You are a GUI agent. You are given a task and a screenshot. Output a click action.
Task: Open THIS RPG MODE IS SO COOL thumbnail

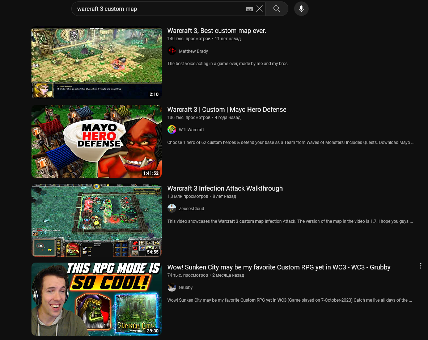[x=96, y=299]
